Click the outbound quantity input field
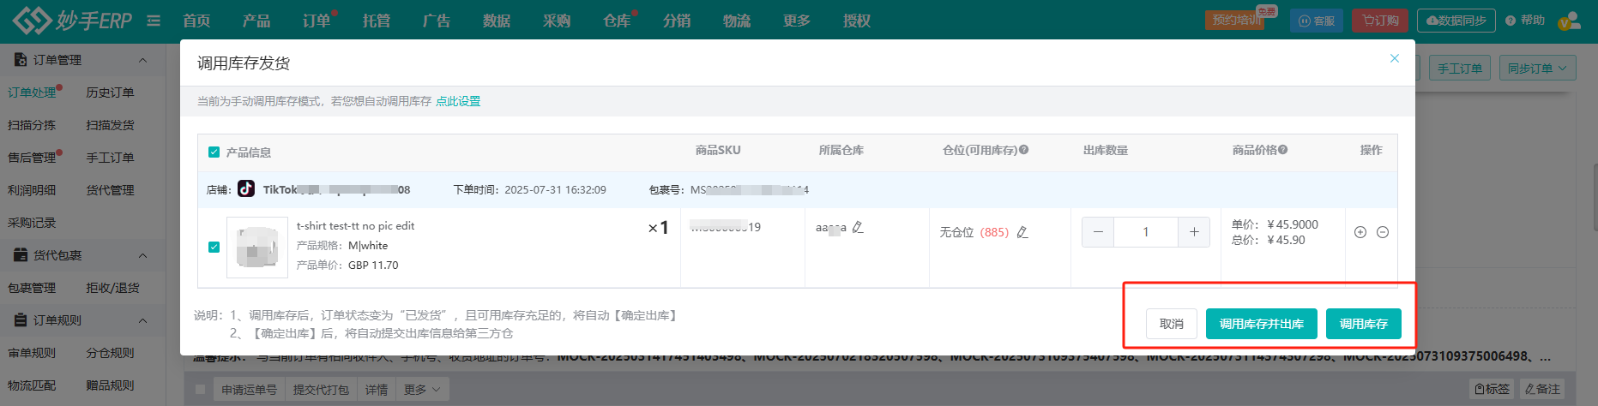This screenshot has height=406, width=1598. 1145,232
